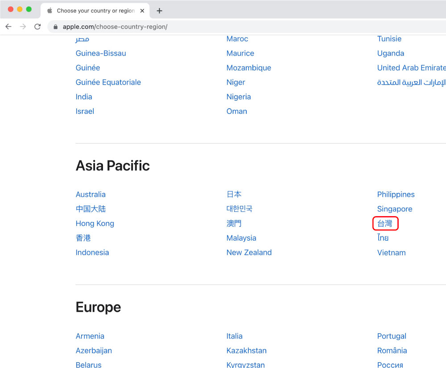This screenshot has height=368, width=446.
Task: Select the România link
Action: (x=392, y=351)
